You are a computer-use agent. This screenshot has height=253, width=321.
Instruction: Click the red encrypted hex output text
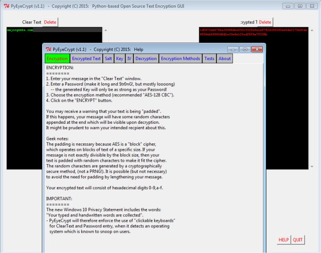[254, 32]
